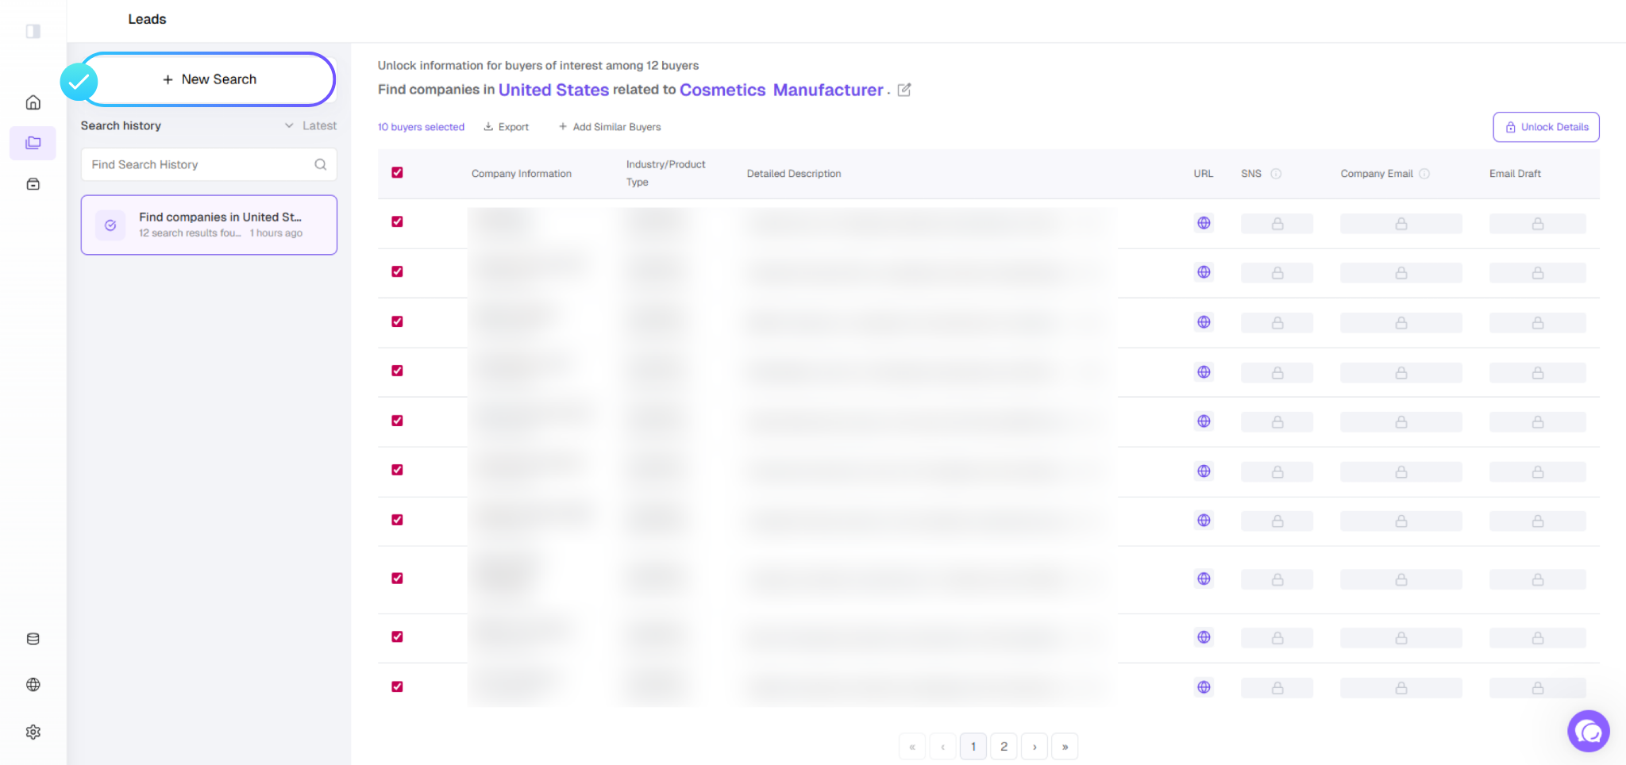This screenshot has width=1626, height=765.
Task: Open URL globe icon in last row
Action: point(1204,687)
